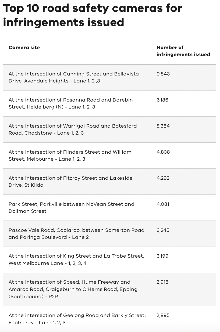This screenshot has height=332, width=220.
Task: Click the 3,245 infringements cell
Action: [x=163, y=230]
